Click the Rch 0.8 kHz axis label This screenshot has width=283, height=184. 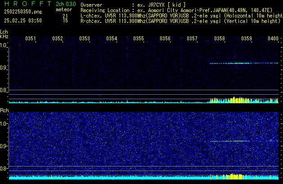pyautogui.click(x=3, y=169)
